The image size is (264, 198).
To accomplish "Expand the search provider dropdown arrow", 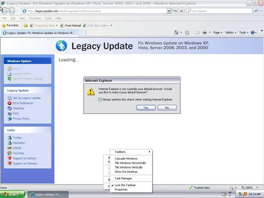I will tap(260, 11).
